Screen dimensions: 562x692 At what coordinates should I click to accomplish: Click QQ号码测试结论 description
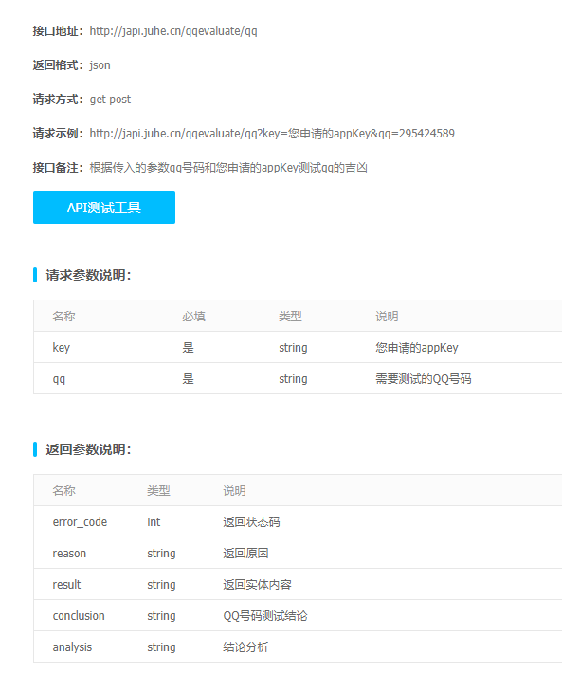[x=265, y=616]
